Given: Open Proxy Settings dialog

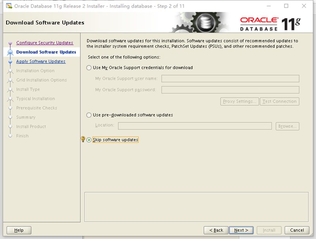Looking at the screenshot, I should 240,101.
